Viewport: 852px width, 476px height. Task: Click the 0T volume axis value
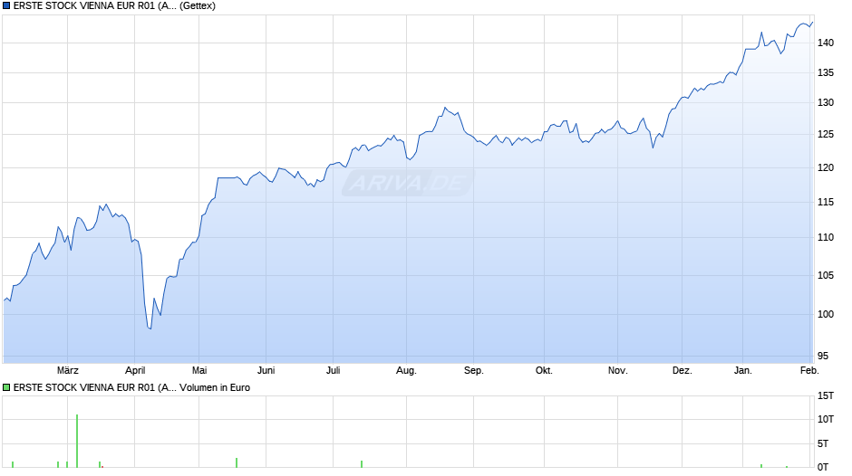823,467
